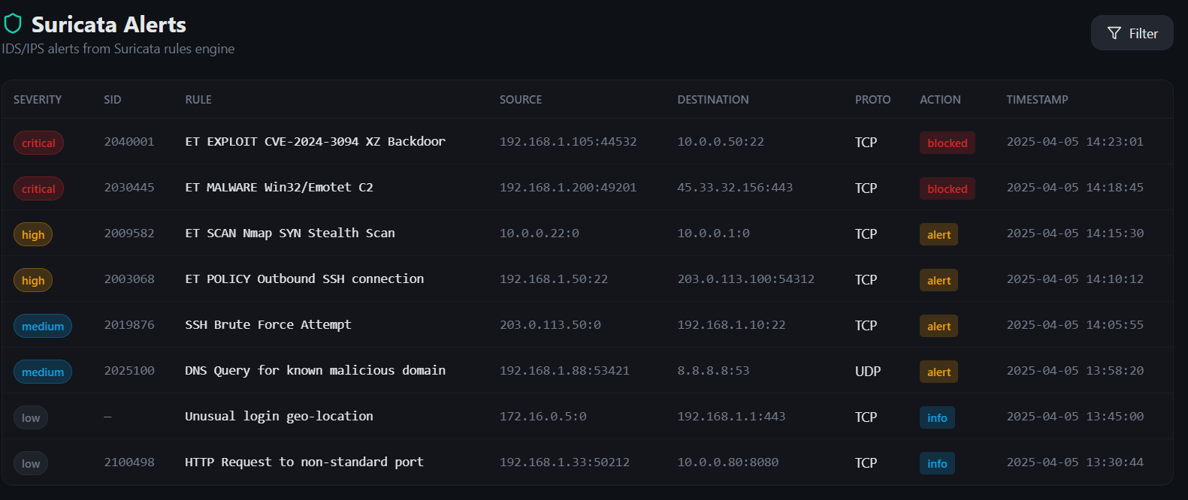Screen dimensions: 1188x500
Task: Click the medium badge for DNS Query row
Action: point(43,372)
